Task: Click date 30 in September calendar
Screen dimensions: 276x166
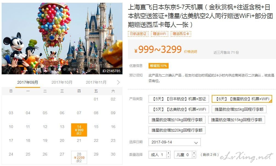Action: tap(113, 154)
